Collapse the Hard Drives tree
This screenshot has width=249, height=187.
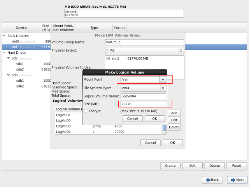[x=4, y=53]
